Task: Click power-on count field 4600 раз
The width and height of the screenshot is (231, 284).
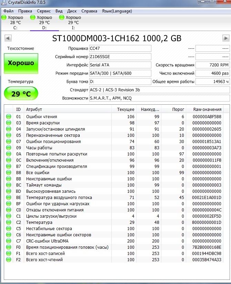Action: tap(213, 73)
